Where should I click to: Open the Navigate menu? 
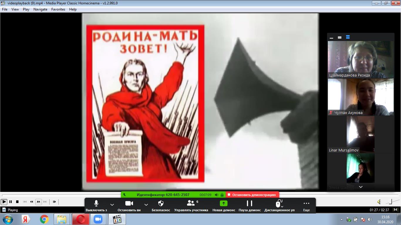[x=40, y=9]
